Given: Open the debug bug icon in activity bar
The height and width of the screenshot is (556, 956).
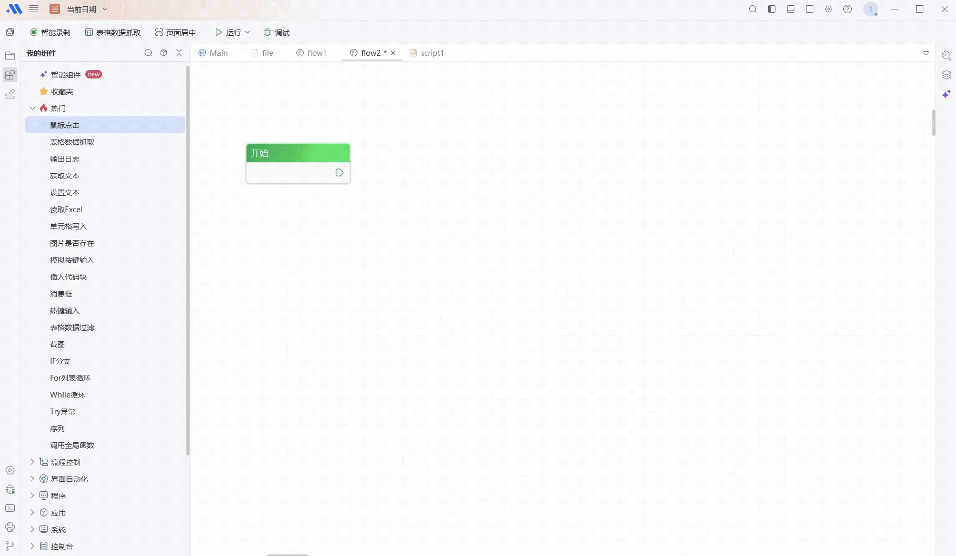Looking at the screenshot, I should pos(10,489).
